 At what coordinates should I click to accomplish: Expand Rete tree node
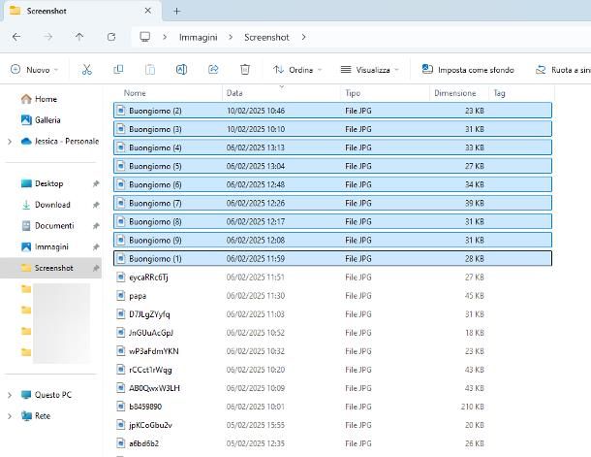[x=10, y=416]
